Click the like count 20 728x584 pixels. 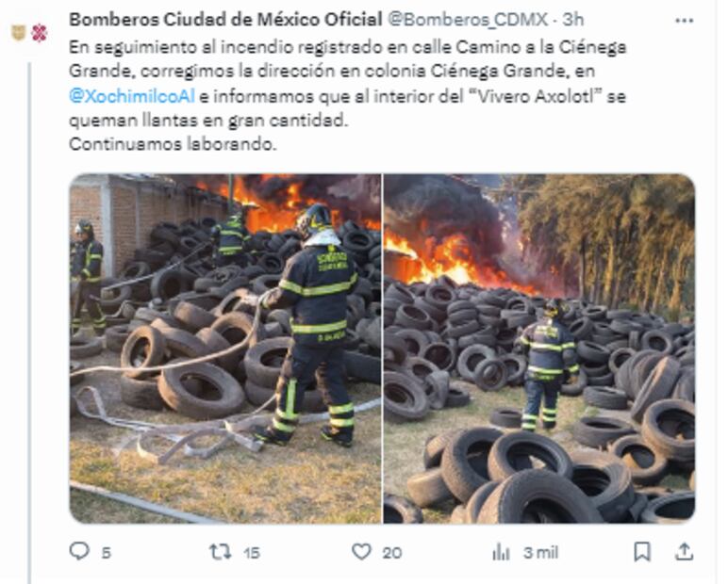pyautogui.click(x=392, y=553)
